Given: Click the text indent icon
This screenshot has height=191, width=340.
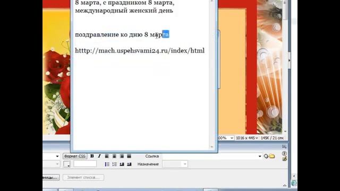Looking at the screenshot, I should (129, 164).
